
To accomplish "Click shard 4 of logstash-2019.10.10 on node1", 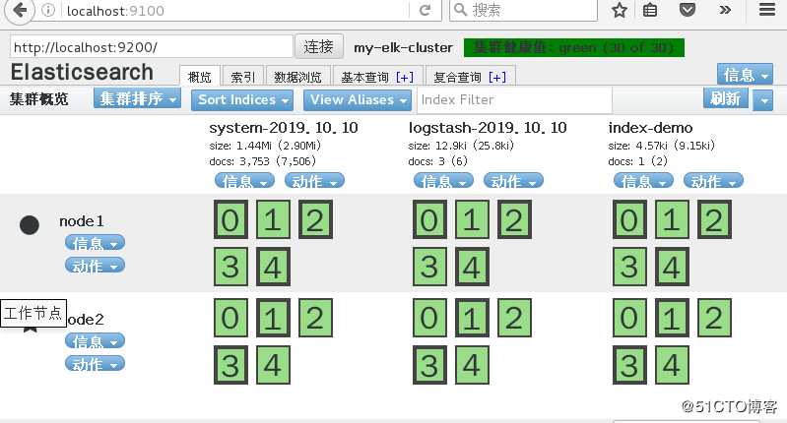I will (x=472, y=267).
